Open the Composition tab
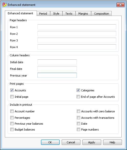The width and height of the screenshot is (127, 150). coord(101,14)
